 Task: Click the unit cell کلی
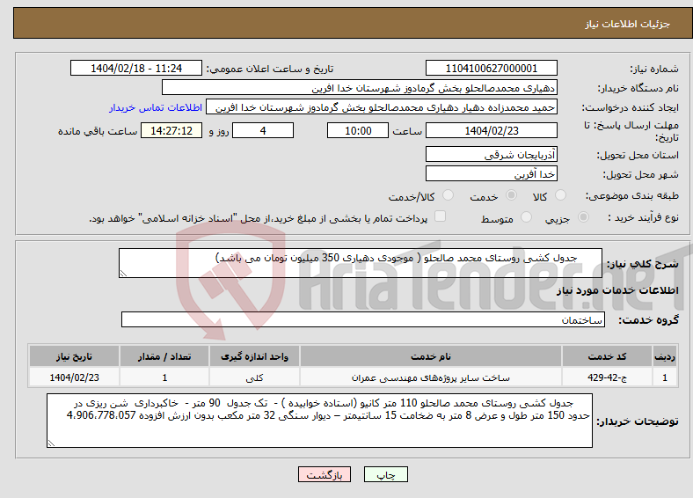click(254, 377)
